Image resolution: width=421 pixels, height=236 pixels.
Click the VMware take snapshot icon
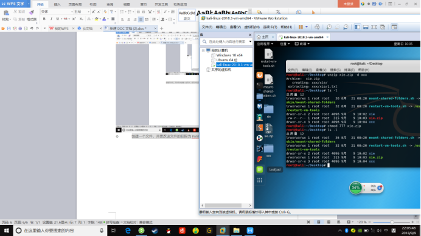point(329,27)
